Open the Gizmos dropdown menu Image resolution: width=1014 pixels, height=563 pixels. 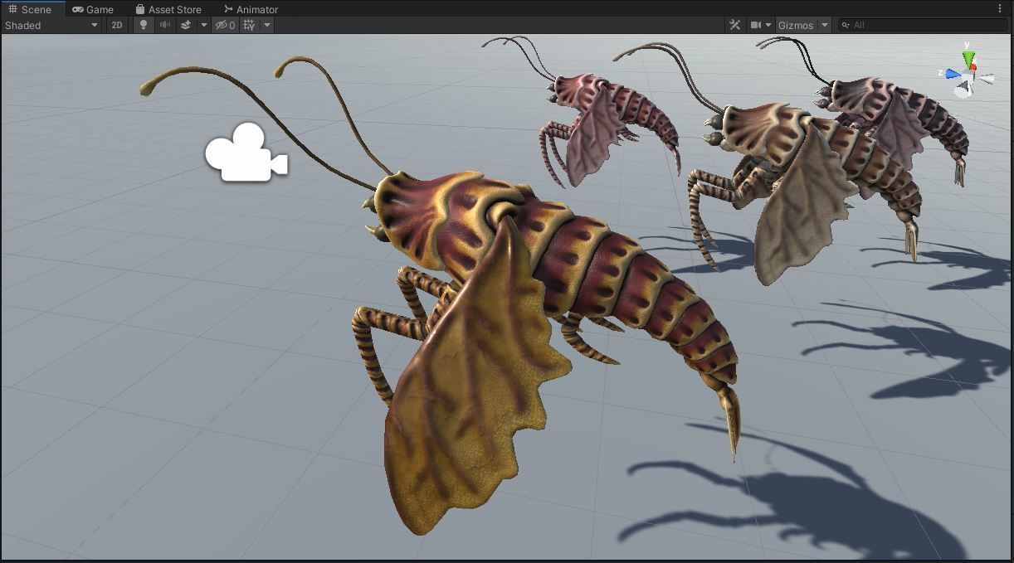(x=825, y=25)
